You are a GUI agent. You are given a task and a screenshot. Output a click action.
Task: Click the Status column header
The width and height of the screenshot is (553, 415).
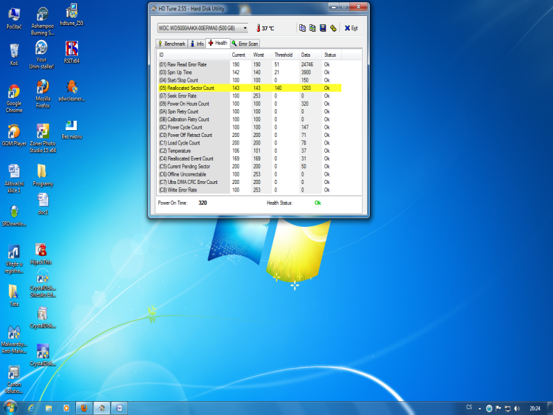(332, 55)
